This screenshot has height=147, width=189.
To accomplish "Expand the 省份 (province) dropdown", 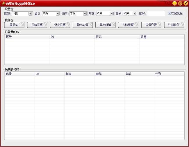I will [58, 13].
